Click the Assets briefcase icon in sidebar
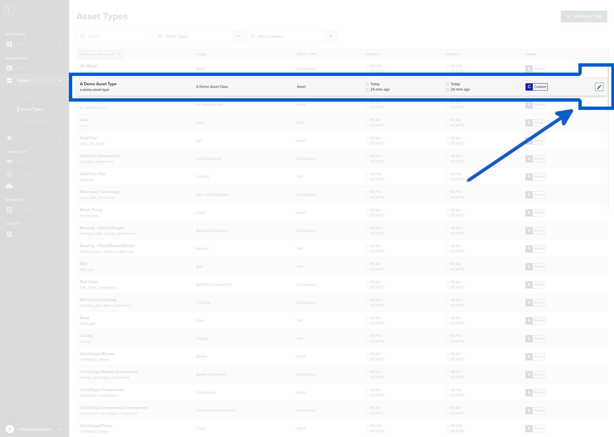 (x=9, y=80)
